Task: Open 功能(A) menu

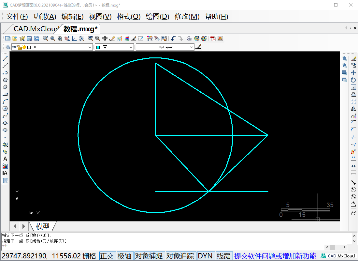Action: (x=45, y=16)
